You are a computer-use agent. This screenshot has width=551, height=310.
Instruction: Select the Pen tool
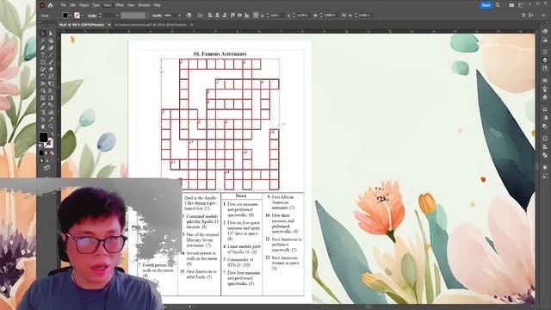tap(43, 48)
